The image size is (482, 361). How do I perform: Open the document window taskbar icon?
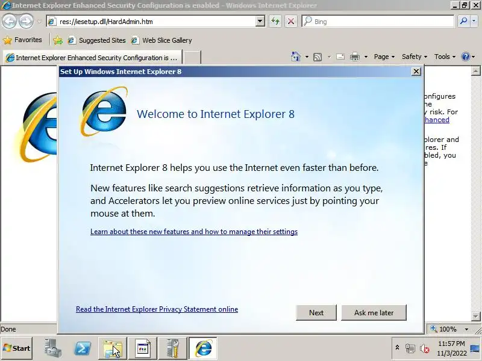tap(143, 348)
